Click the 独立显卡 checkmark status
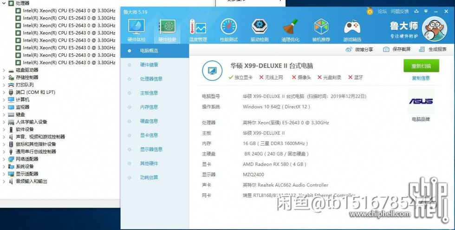Viewport: 455px width, 230px height. (x=240, y=78)
